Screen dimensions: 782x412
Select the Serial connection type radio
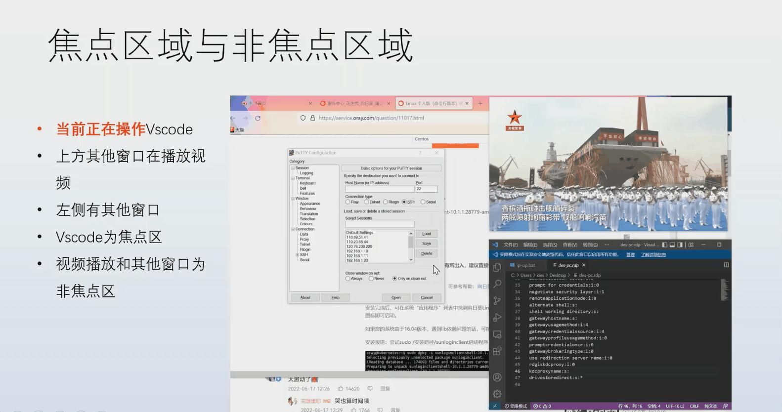click(x=423, y=202)
